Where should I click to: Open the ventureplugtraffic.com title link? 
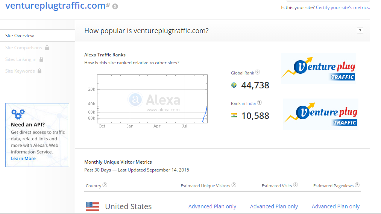click(56, 6)
